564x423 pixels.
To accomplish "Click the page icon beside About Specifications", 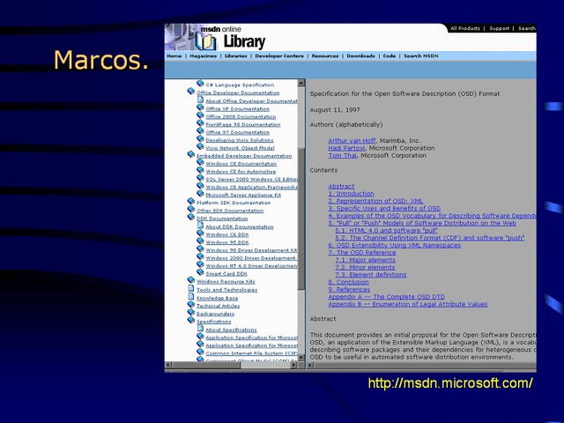I will [200, 328].
